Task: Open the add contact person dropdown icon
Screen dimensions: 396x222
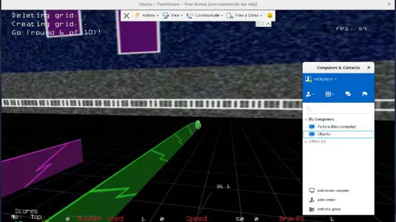Action: click(x=310, y=94)
